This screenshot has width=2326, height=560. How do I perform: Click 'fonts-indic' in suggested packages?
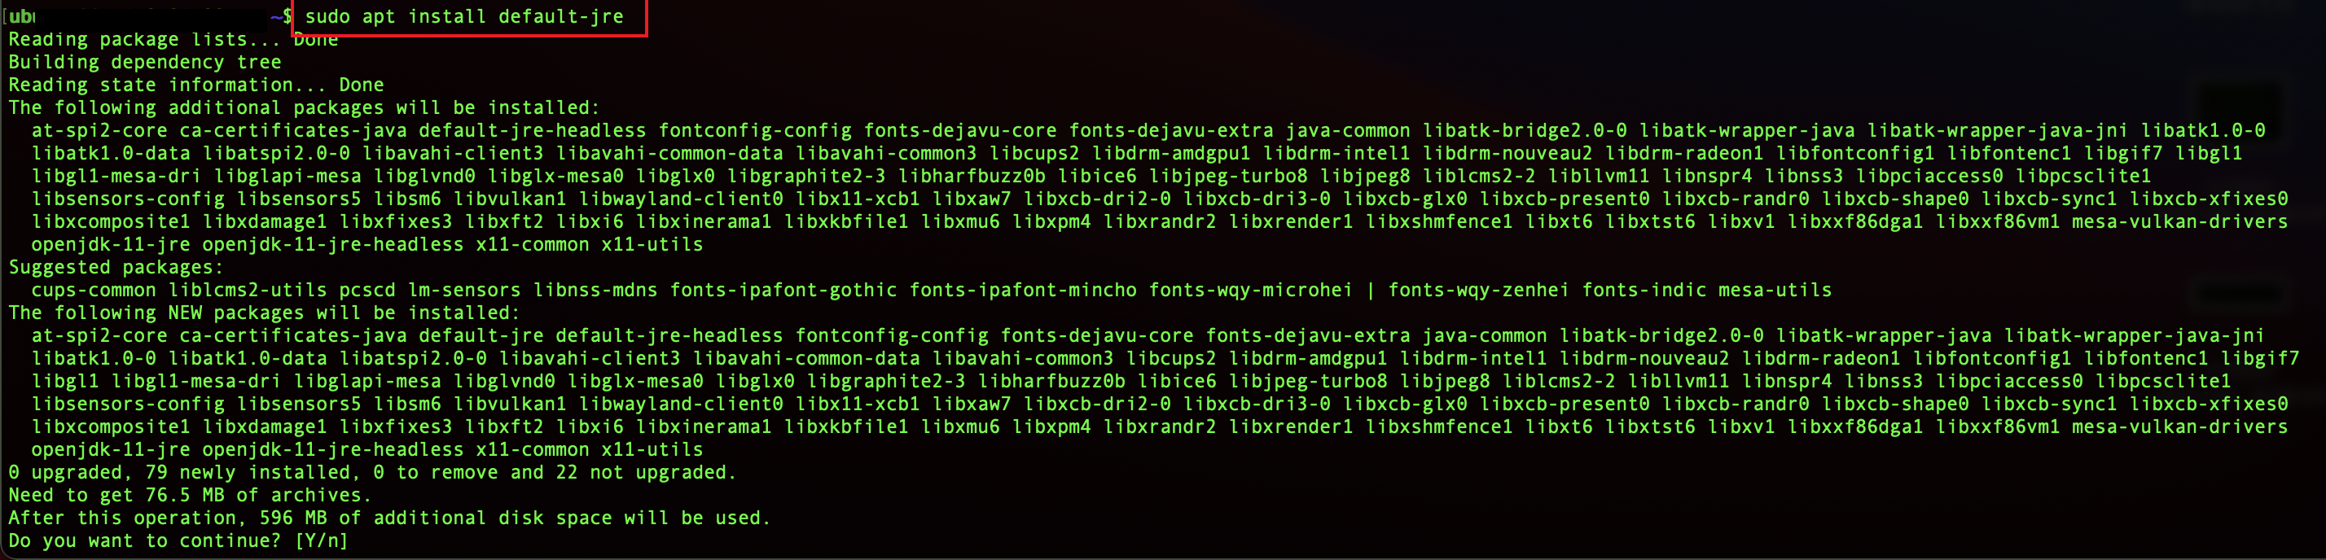[x=1644, y=291]
